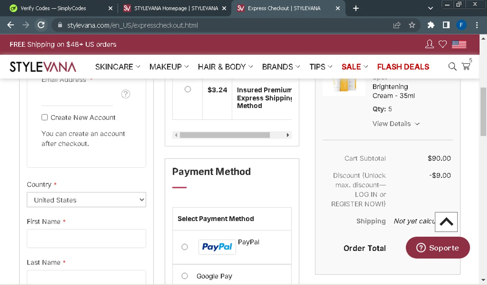Click right arrow of shipping scrollbar
Viewport: 487px width, 285px height.
click(288, 135)
